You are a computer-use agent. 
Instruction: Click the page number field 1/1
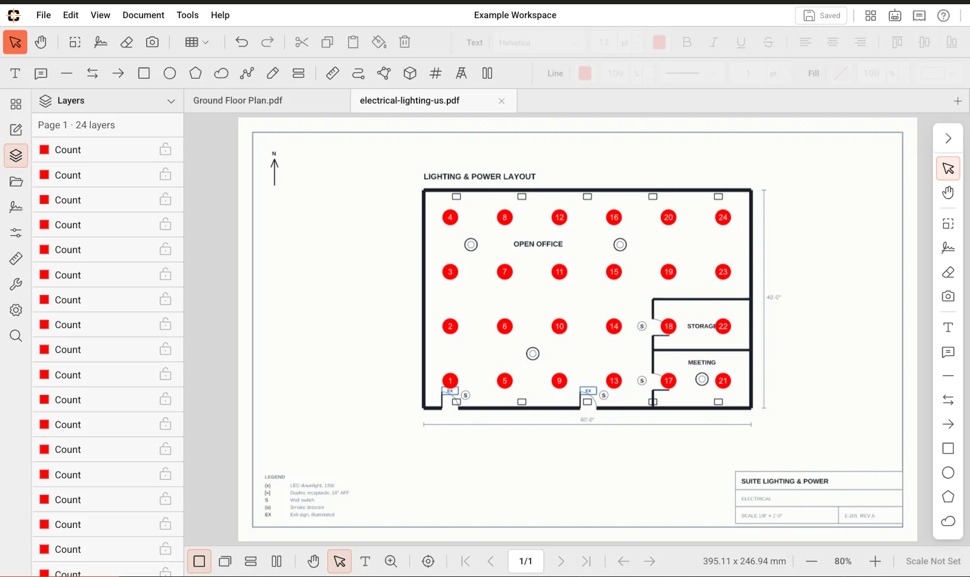526,561
